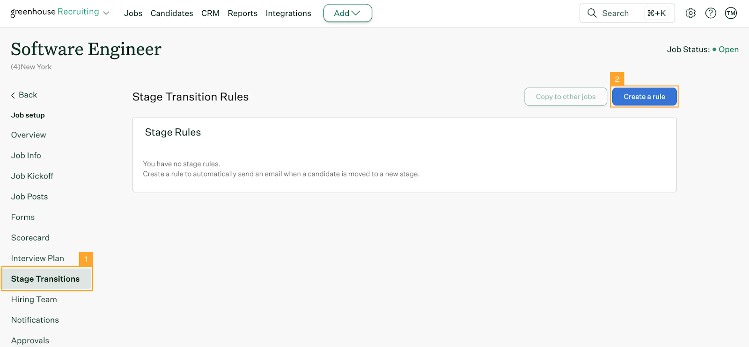
Task: Click Copy to other jobs button
Action: pos(565,97)
